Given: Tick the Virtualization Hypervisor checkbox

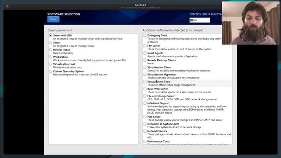Looking at the screenshot, I should [x=145, y=75].
